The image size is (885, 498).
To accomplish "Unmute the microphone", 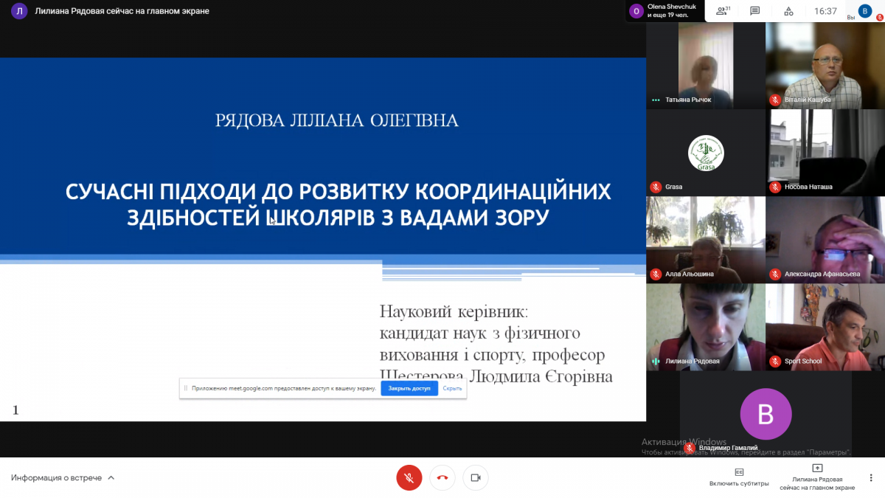I will (x=409, y=477).
